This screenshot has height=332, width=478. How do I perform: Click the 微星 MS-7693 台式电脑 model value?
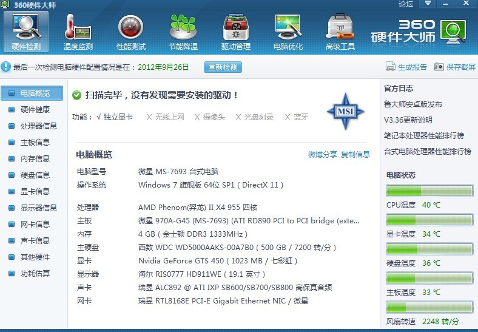[x=178, y=172]
